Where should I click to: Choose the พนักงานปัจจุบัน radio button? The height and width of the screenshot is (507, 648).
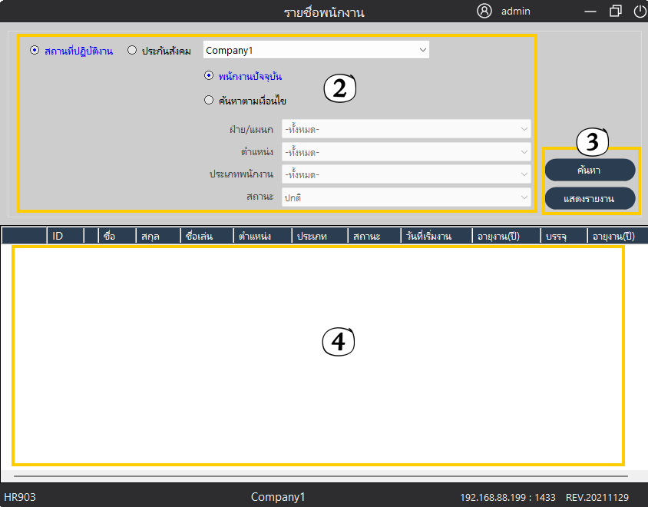click(209, 76)
